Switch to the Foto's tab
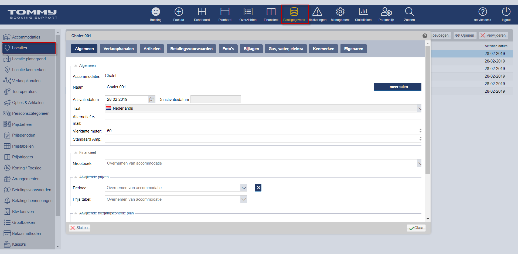Screen dimensions: 518x254 tap(228, 49)
